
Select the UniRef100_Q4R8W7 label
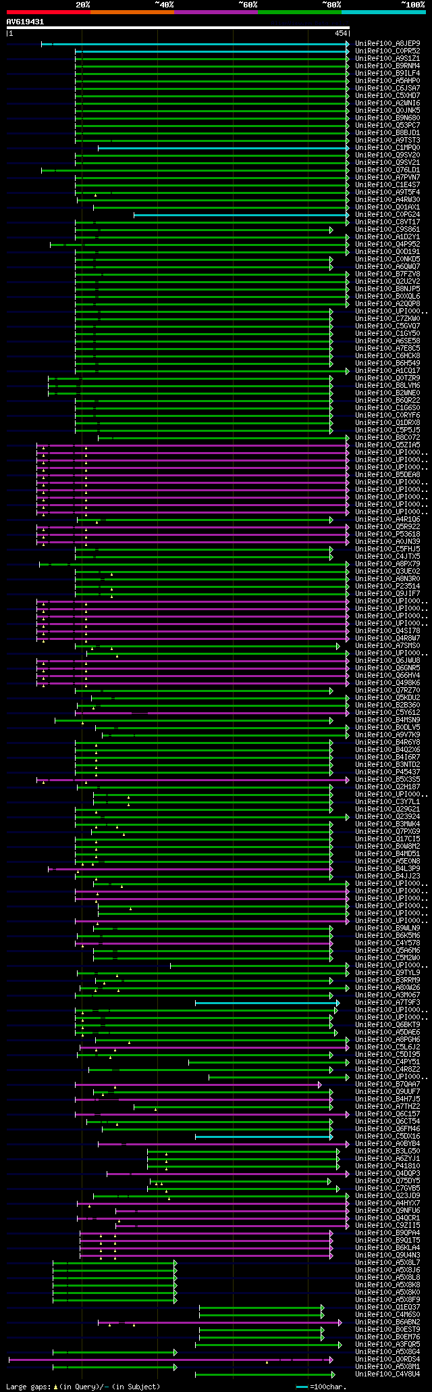pyautogui.click(x=387, y=639)
